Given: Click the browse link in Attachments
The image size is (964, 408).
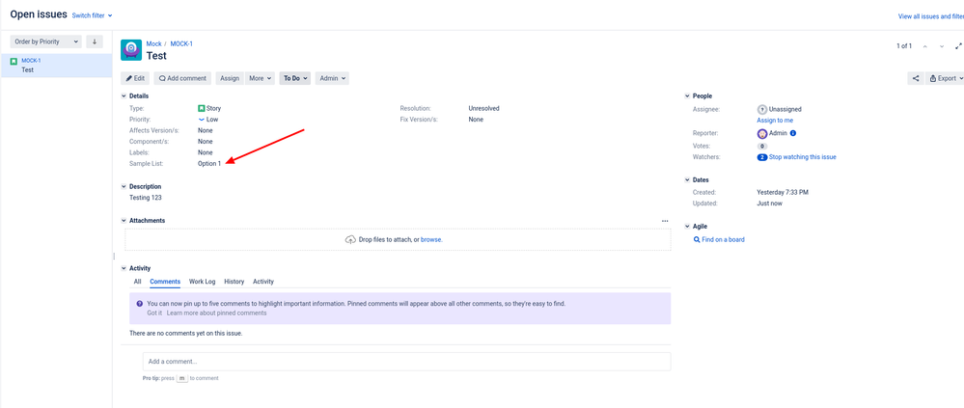Looking at the screenshot, I should (431, 239).
